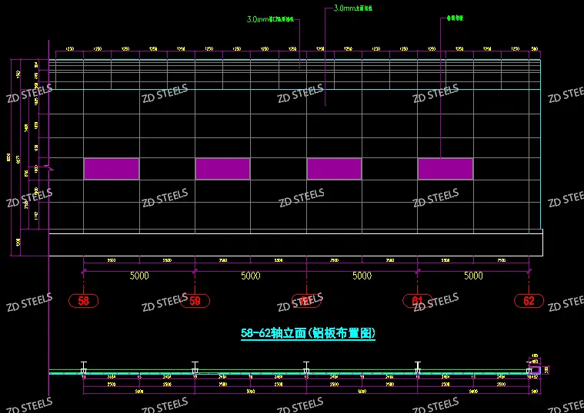Select axis bubble 61
Image resolution: width=584 pixels, height=413 pixels.
418,301
